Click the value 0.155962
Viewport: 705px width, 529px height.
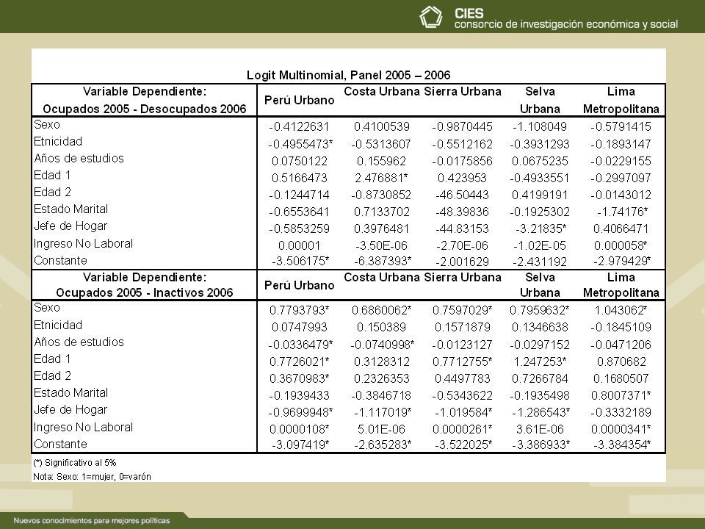tap(381, 161)
